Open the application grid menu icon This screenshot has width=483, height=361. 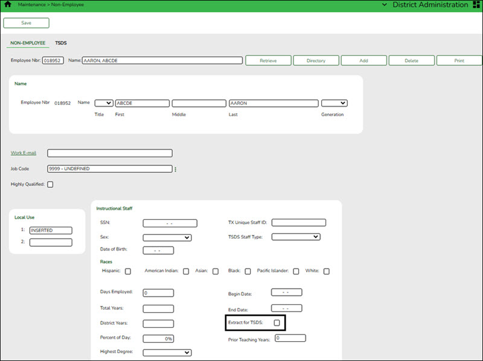click(475, 4)
